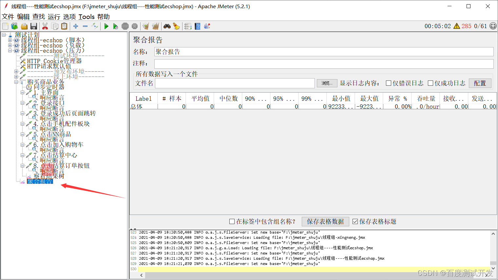Click the 吞吐量 column header
Viewport: 498px width, 280px height.
[x=426, y=98]
